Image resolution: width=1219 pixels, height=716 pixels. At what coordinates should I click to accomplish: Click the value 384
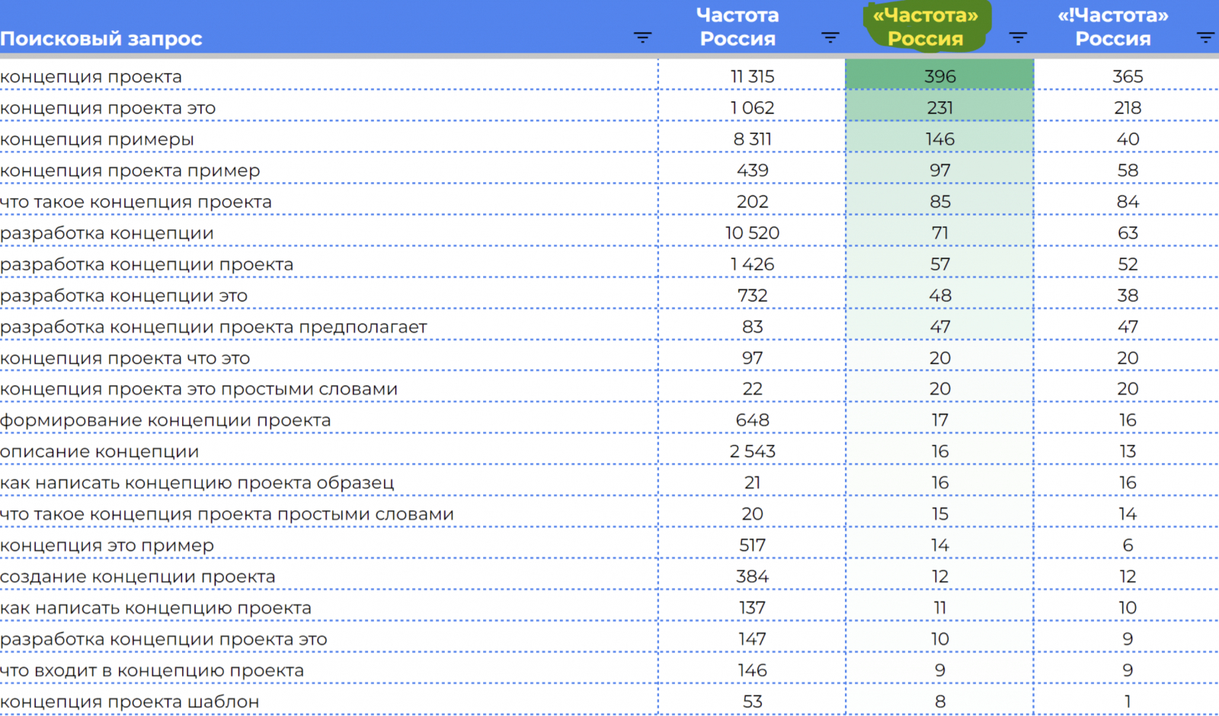point(752,577)
